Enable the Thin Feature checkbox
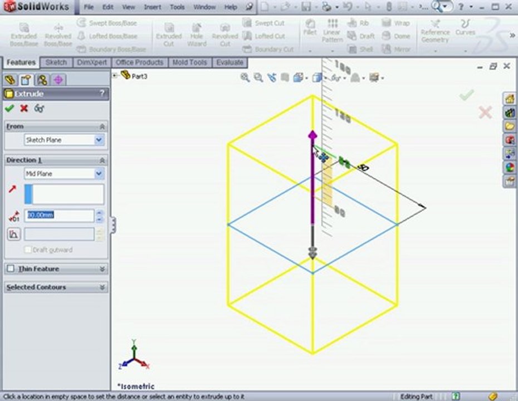 click(x=11, y=268)
